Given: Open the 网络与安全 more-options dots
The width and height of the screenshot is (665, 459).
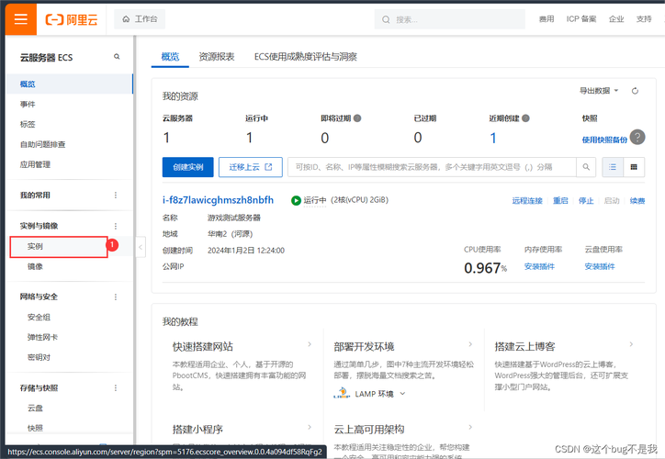Looking at the screenshot, I should 116,297.
